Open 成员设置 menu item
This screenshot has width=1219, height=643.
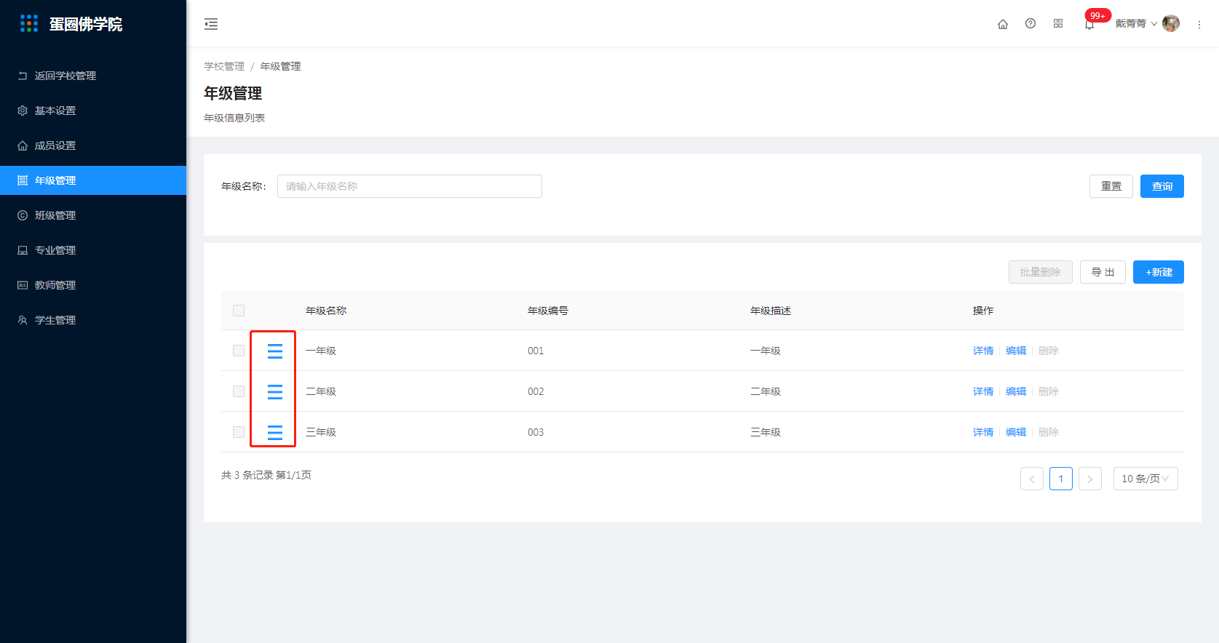[x=93, y=145]
